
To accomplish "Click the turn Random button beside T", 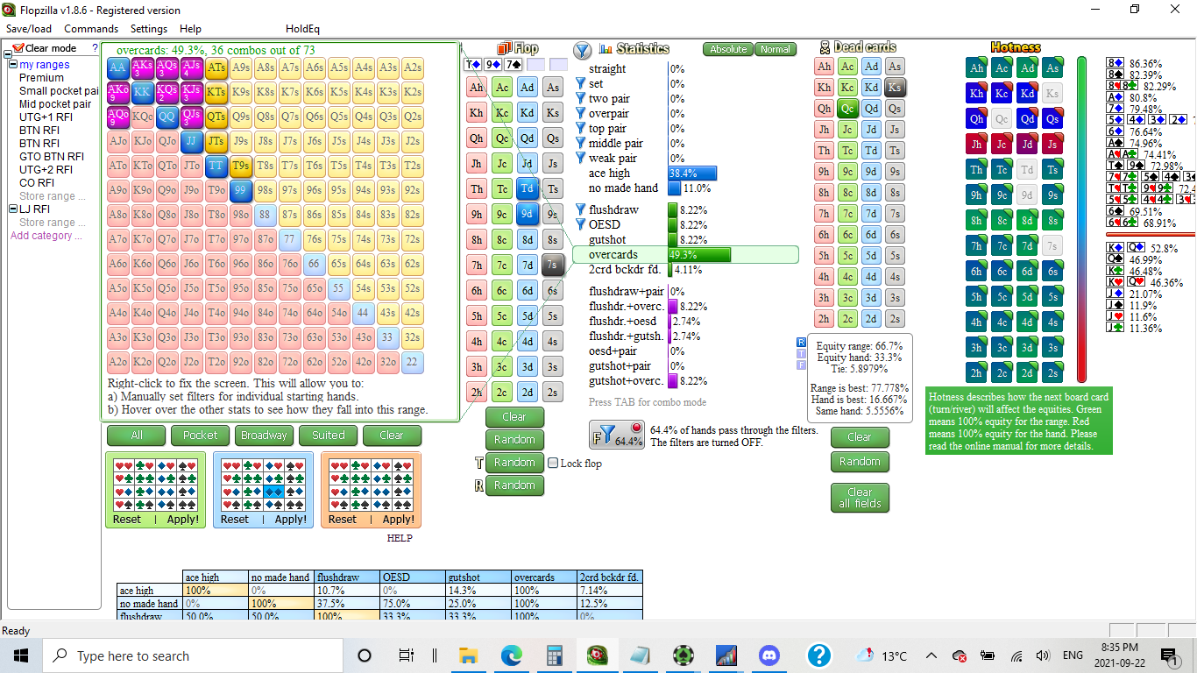I will point(514,463).
